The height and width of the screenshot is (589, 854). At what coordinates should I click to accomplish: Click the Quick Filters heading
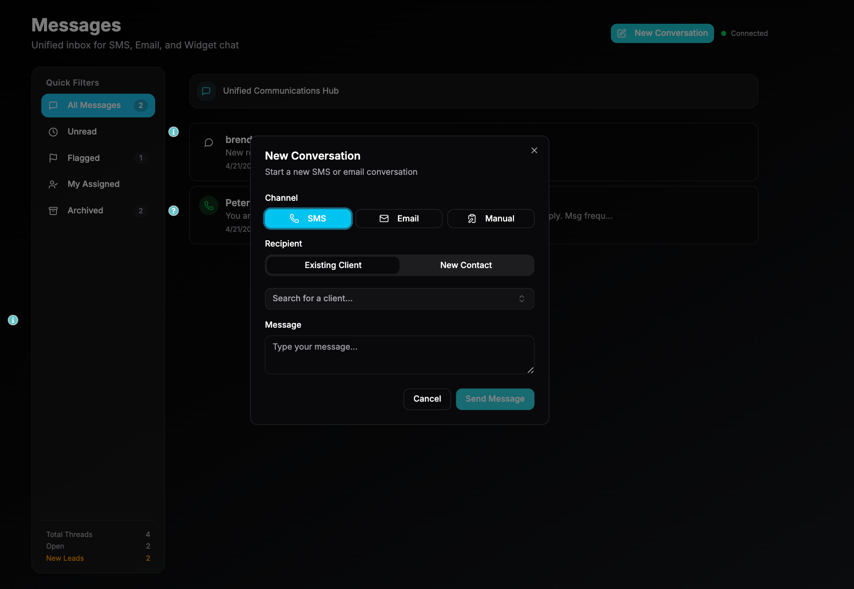(x=73, y=82)
